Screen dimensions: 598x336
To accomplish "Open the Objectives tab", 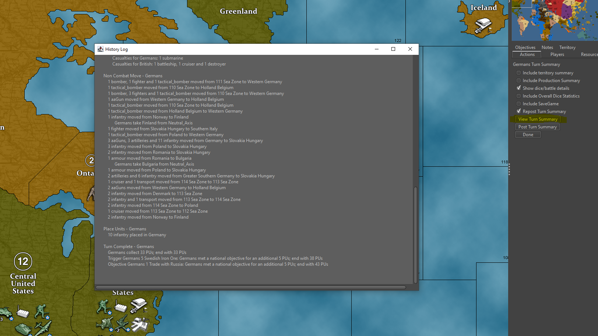I will [x=525, y=47].
